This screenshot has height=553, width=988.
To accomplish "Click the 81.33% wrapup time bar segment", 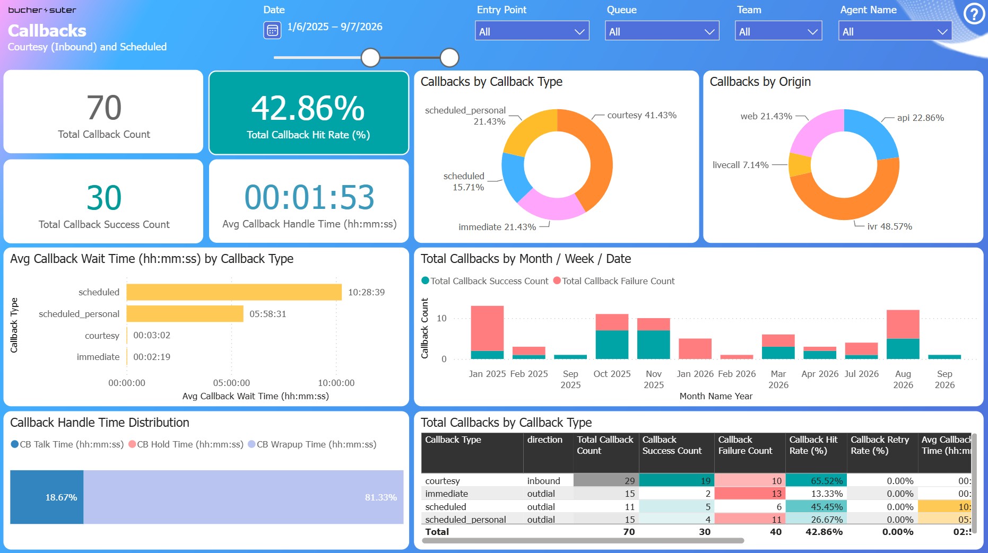I will tap(244, 497).
